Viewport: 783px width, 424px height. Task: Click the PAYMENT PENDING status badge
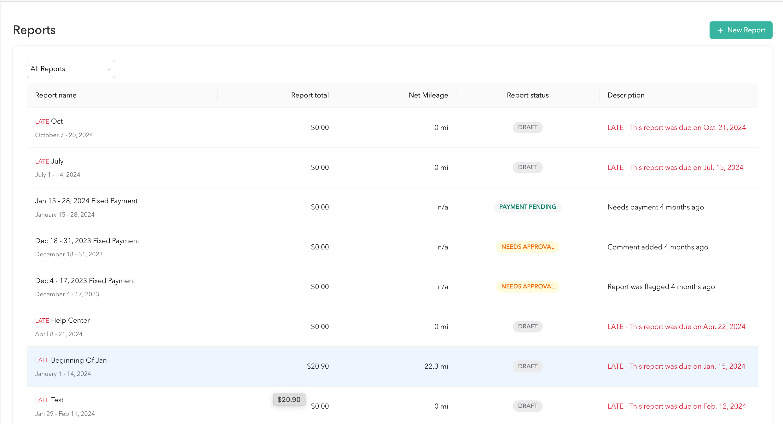(528, 207)
